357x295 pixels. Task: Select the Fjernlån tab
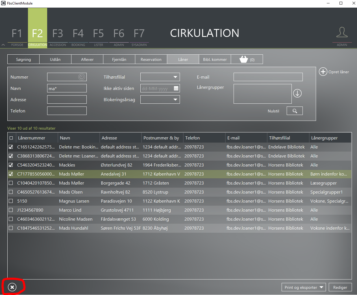[119, 59]
